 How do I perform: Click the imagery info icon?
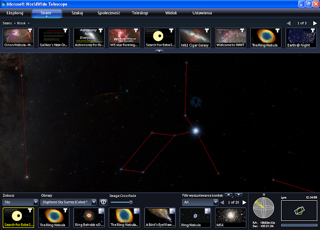[103, 202]
